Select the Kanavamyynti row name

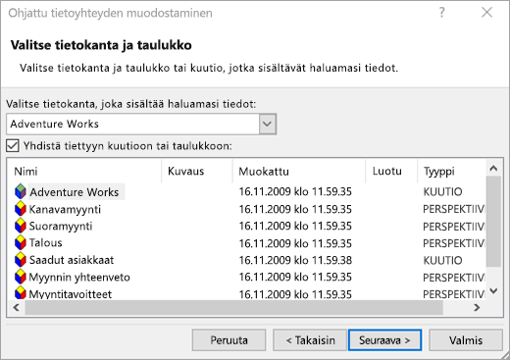[x=65, y=209]
